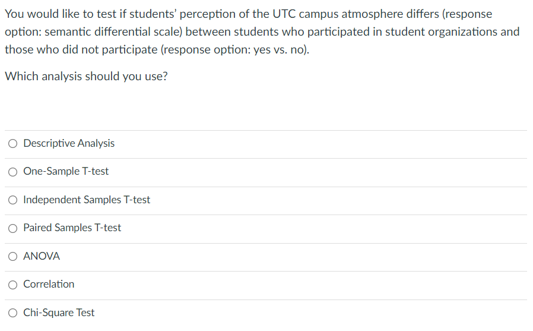
Task: Click the "One-Sample T-test" answer label text
Action: click(66, 171)
